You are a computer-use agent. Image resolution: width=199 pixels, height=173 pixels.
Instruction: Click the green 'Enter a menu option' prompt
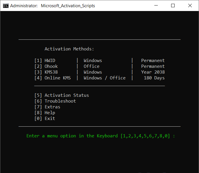pos(101,136)
